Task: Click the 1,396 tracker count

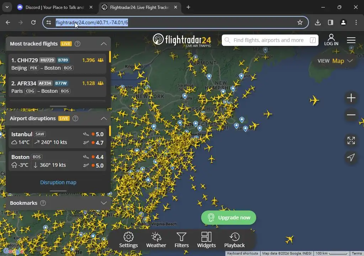Action: 89,60
